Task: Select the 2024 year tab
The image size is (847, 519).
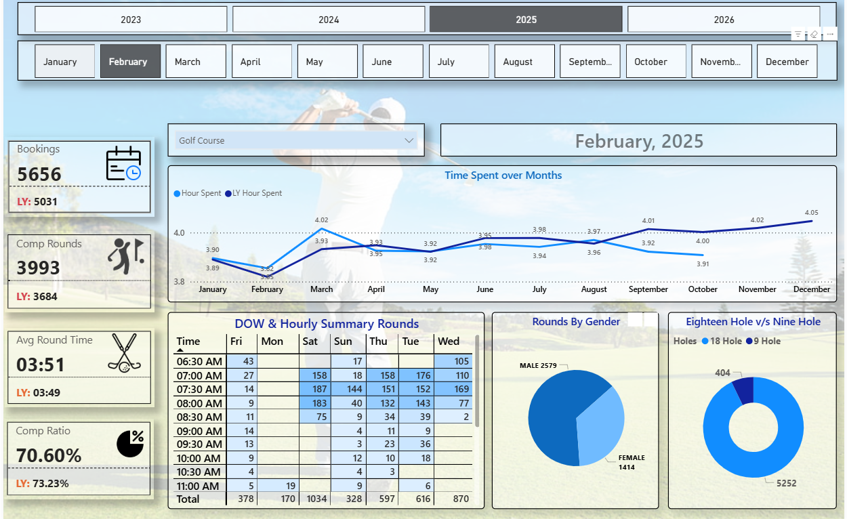Action: 329,20
